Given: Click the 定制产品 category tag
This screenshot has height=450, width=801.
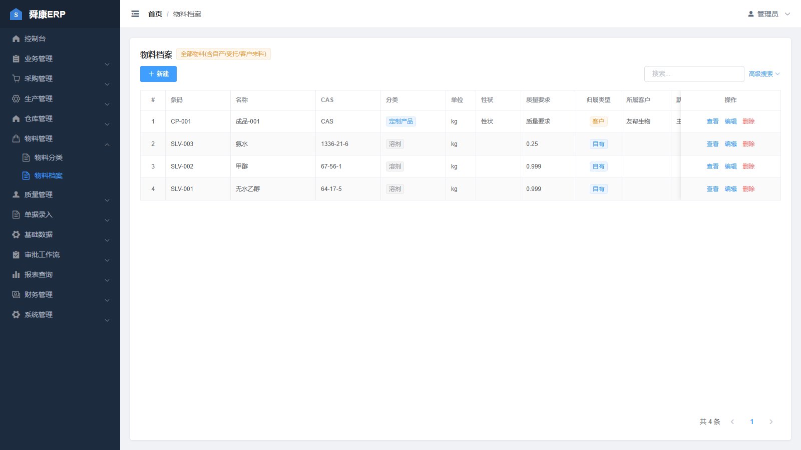Looking at the screenshot, I should [401, 121].
